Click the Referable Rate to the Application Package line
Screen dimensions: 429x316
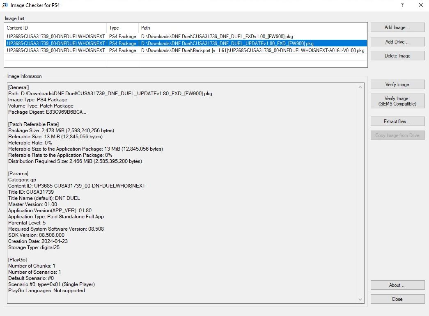[60, 155]
